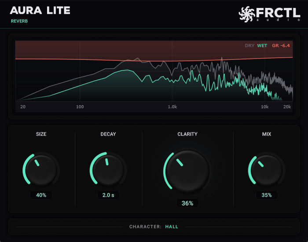The image size is (308, 242).
Task: Click the DECAY label
Action: 108,134
